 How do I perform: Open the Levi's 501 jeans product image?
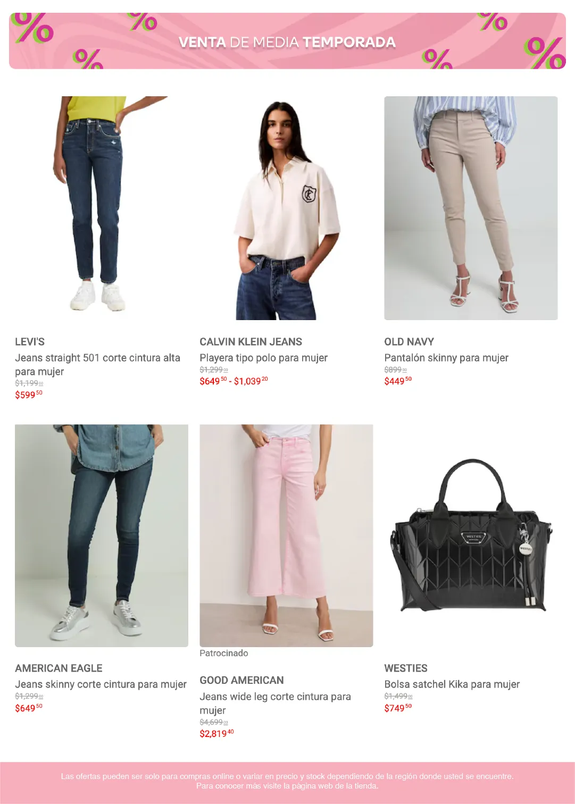coord(102,208)
